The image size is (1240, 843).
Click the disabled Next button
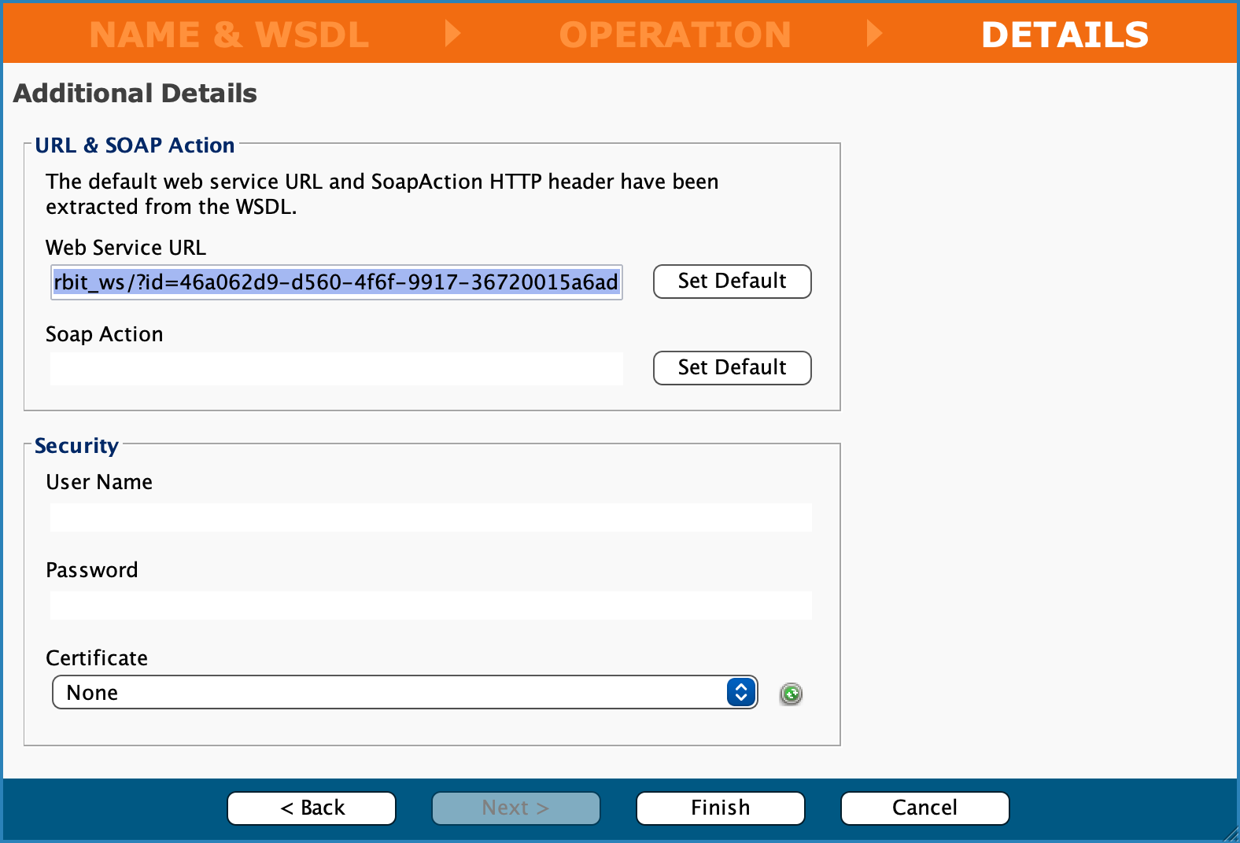[x=515, y=808]
